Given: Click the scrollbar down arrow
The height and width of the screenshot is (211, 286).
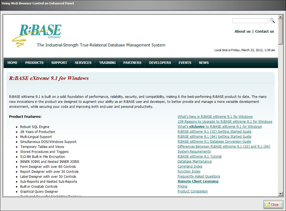Looking at the screenshot, I should 280,194.
